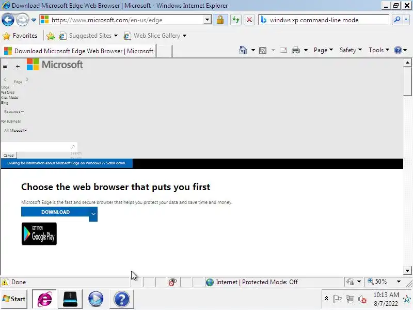Click Action Center flag tray icon

337,299
